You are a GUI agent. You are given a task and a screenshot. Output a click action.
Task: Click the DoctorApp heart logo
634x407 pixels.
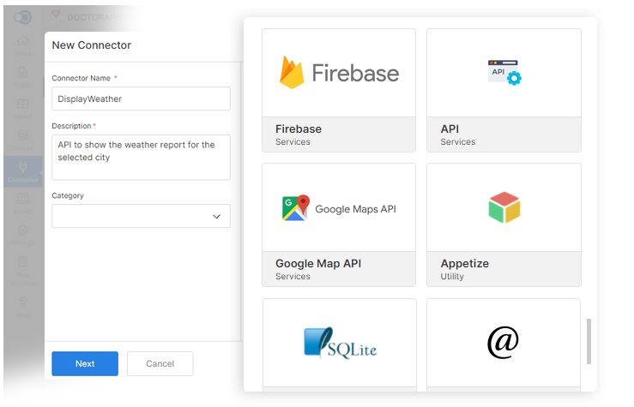[57, 15]
